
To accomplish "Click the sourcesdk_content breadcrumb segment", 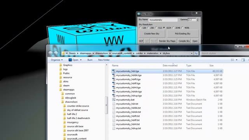I will tap(122, 53).
